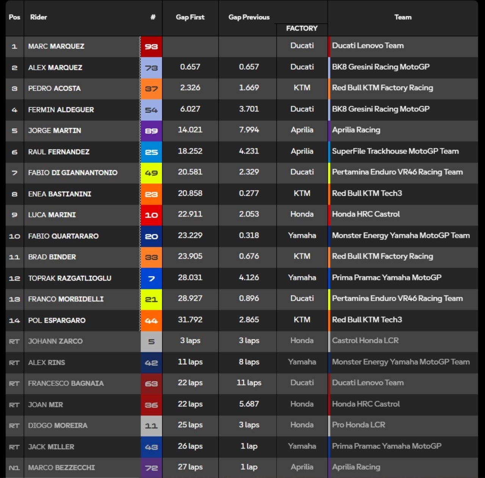Click gap first value 14.021
Viewport: 485px width, 478px height.
pos(190,130)
